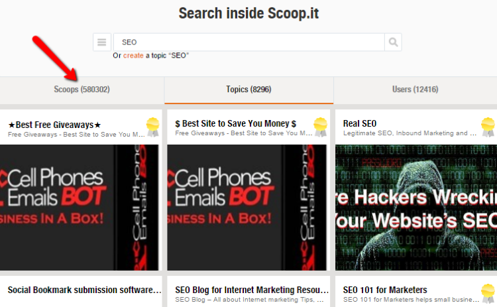Open the Users (12416) tab
This screenshot has width=497, height=307.
click(415, 90)
